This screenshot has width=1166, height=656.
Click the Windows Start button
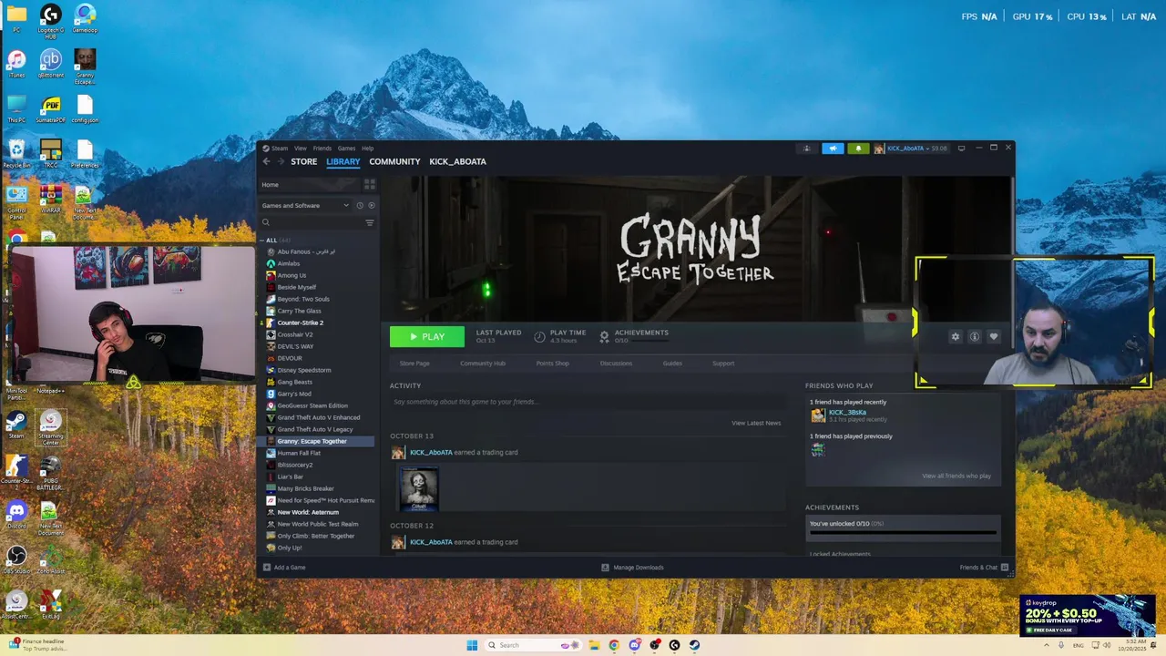(472, 645)
